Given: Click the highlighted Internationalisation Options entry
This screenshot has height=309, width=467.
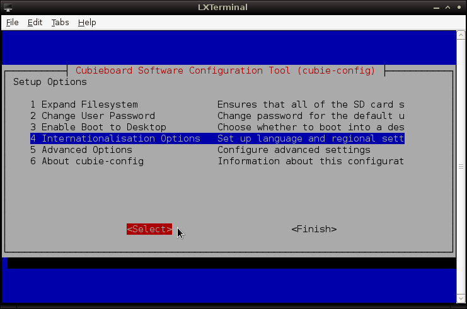Looking at the screenshot, I should (x=115, y=138).
